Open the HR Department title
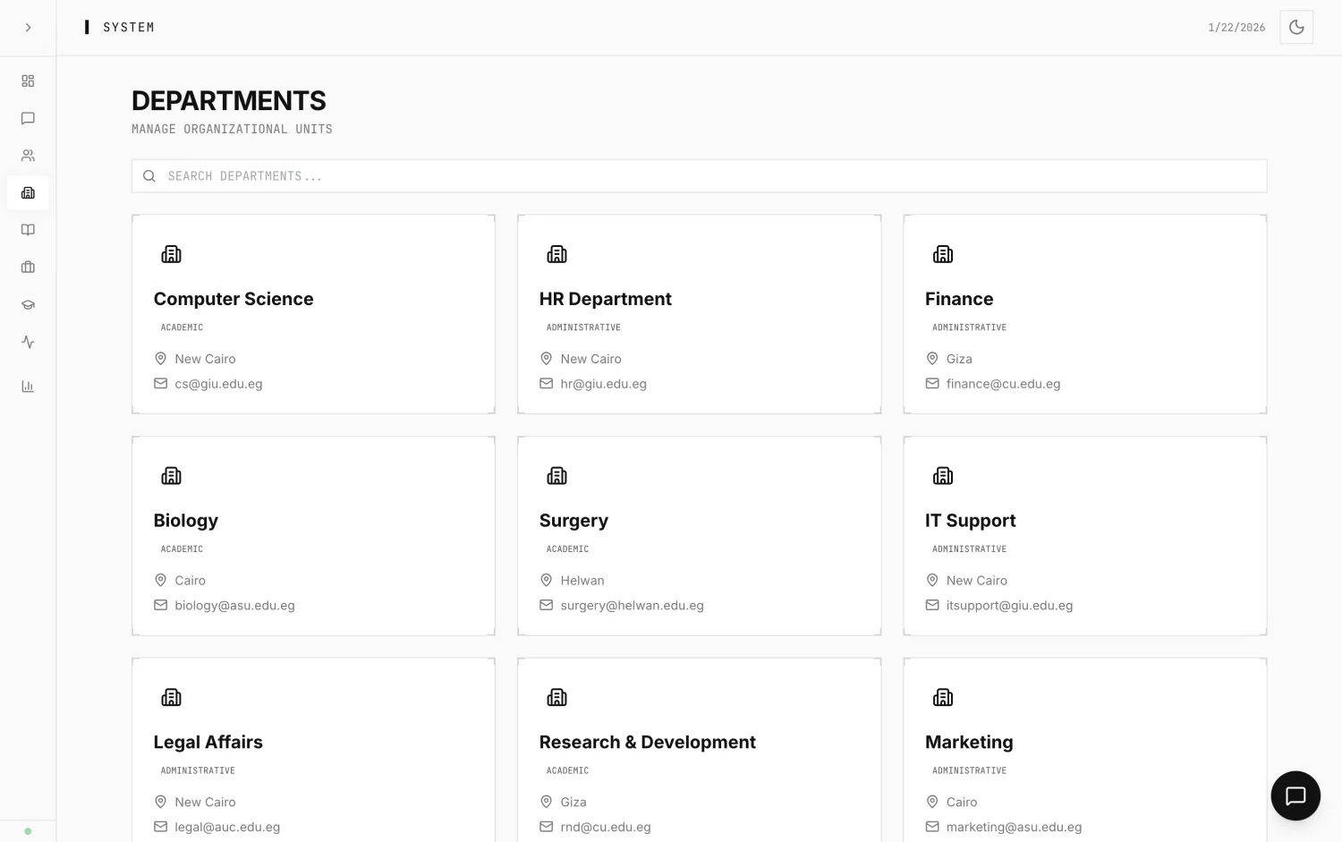 click(606, 299)
